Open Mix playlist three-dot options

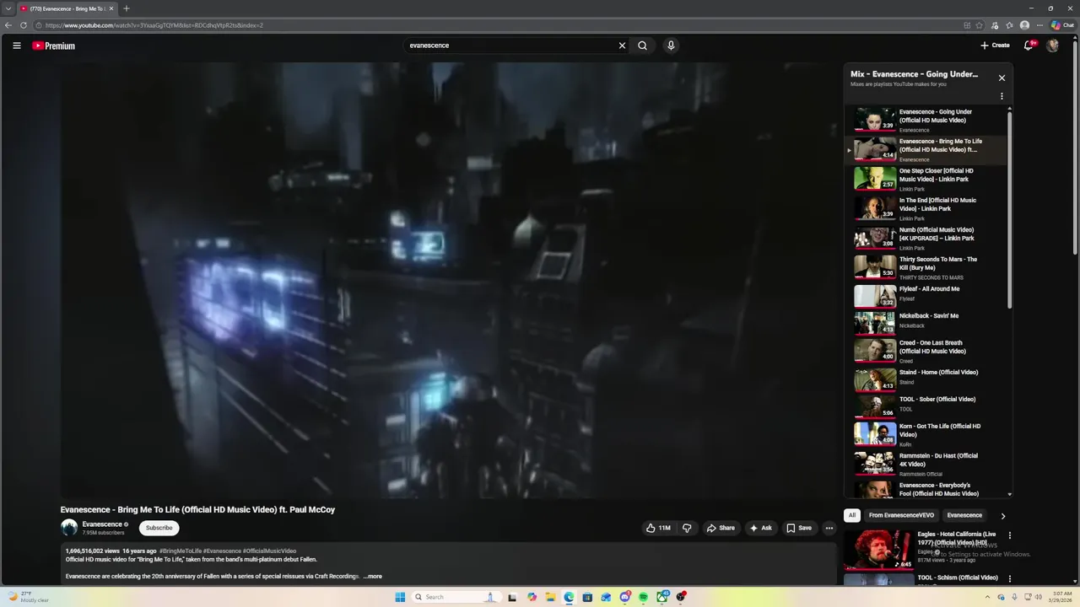pos(1002,96)
